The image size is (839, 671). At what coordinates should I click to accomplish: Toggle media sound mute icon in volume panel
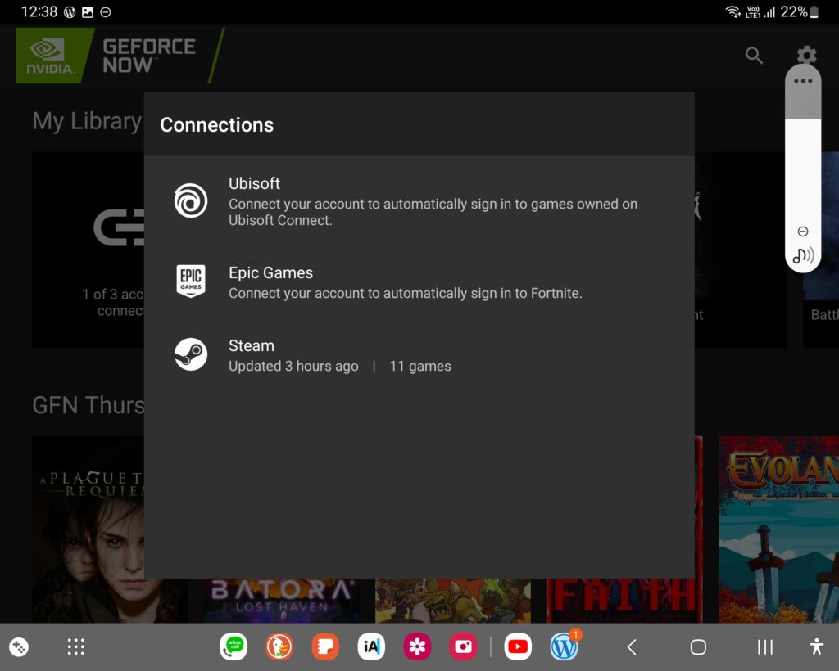(803, 255)
